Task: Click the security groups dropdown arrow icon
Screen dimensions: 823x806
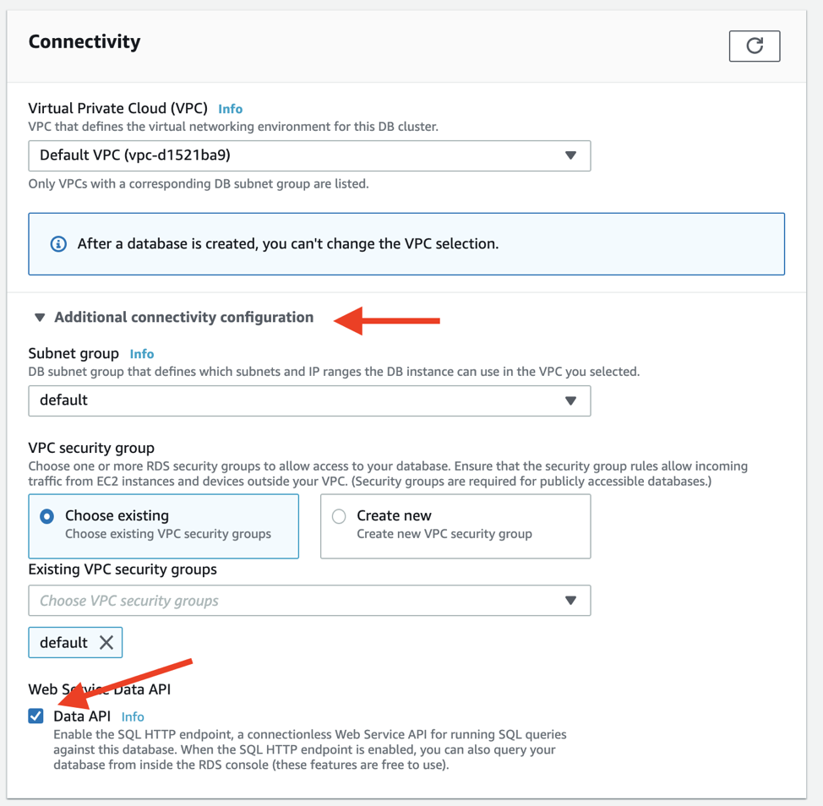Action: (570, 601)
